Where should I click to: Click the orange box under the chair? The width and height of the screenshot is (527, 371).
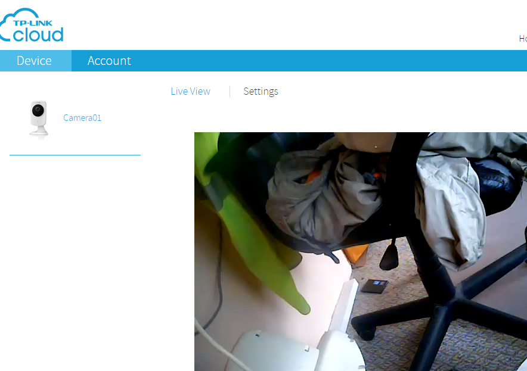click(x=356, y=254)
